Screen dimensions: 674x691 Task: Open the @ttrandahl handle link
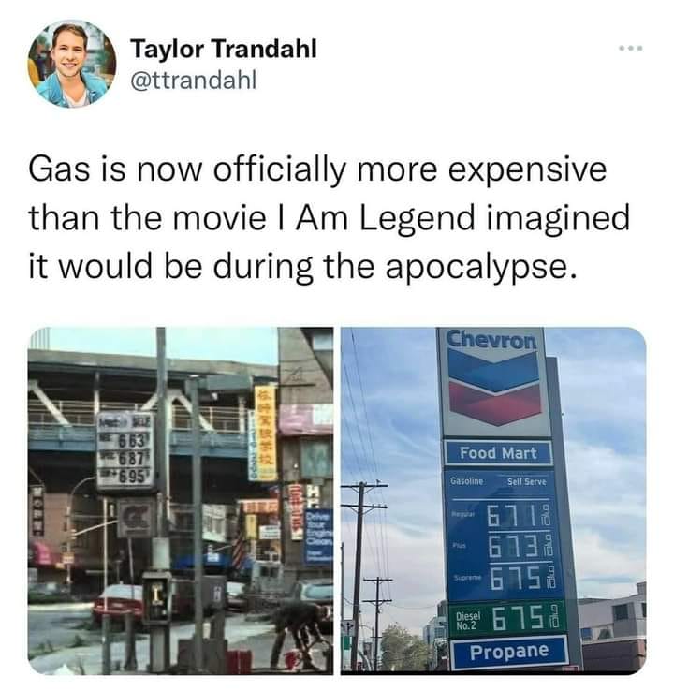[x=193, y=81]
